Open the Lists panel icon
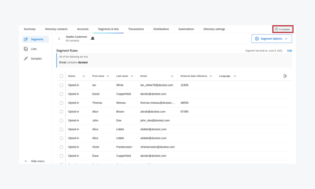The image size is (315, 189). point(25,49)
